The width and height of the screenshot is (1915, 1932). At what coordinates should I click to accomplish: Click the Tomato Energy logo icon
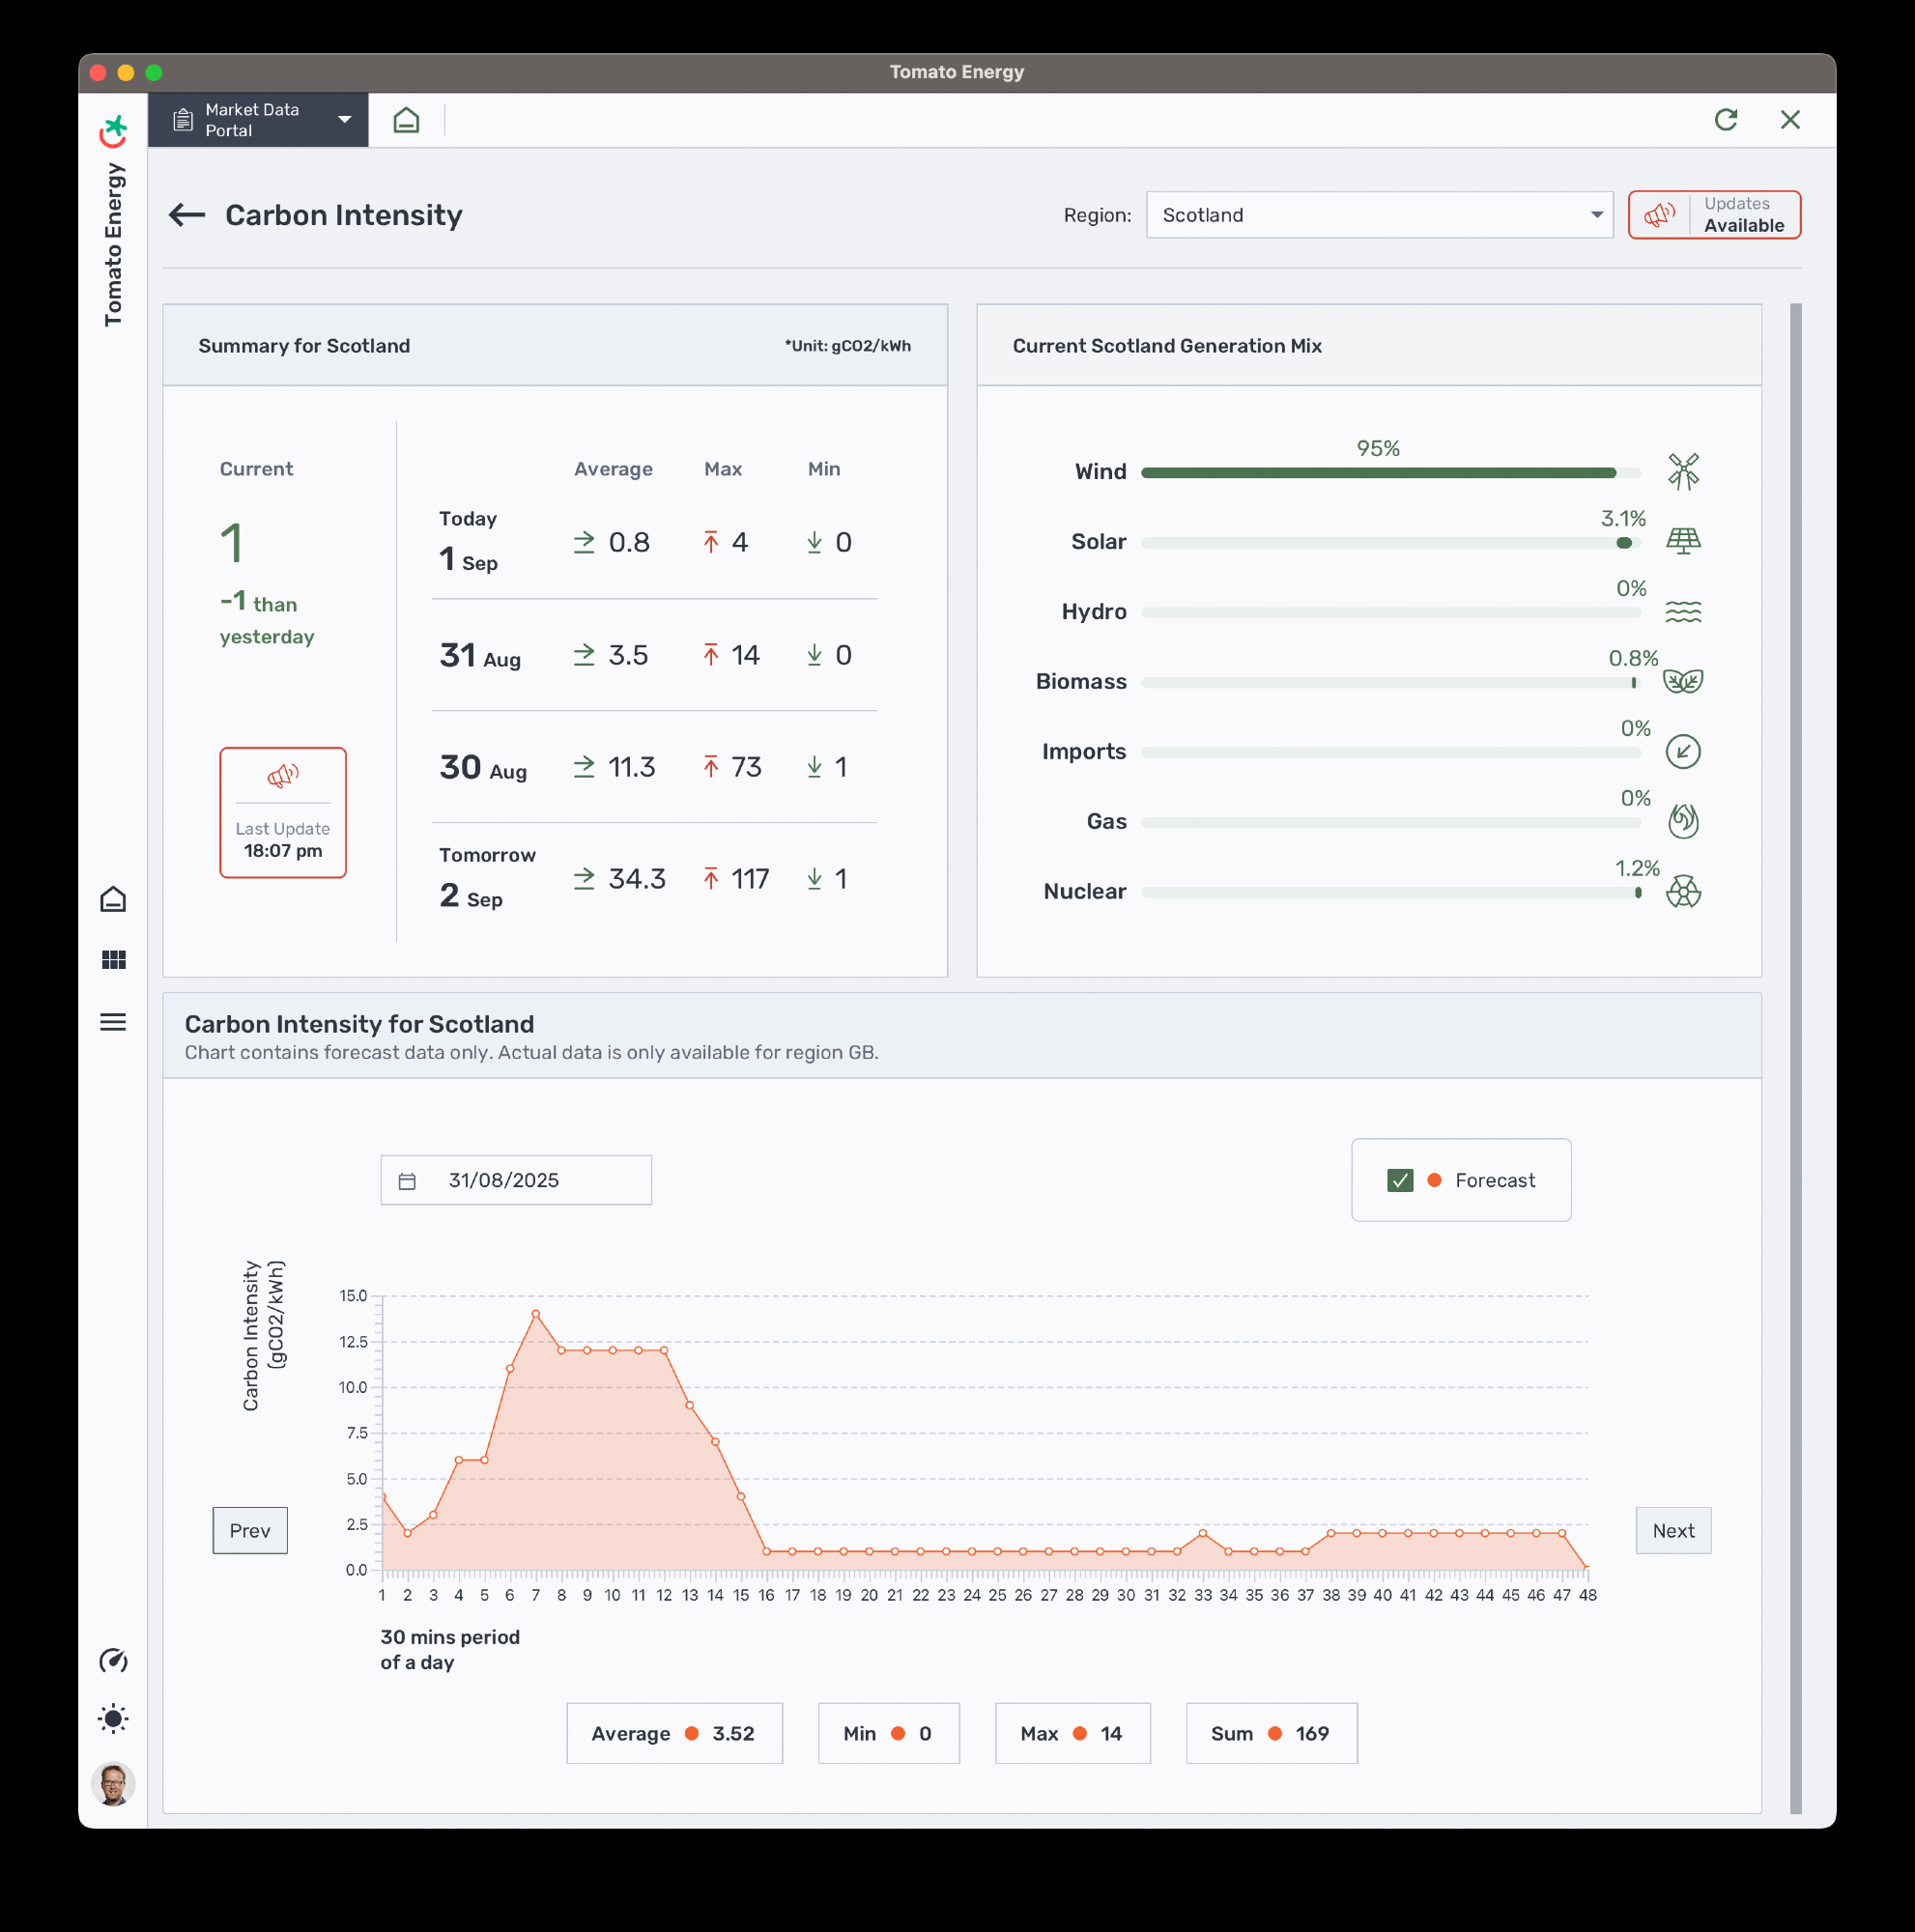tap(114, 130)
